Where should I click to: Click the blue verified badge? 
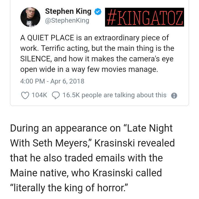pos(98,12)
